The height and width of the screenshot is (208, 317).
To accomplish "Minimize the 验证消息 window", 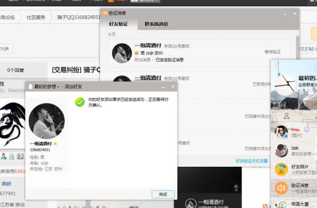I will point(285,14).
